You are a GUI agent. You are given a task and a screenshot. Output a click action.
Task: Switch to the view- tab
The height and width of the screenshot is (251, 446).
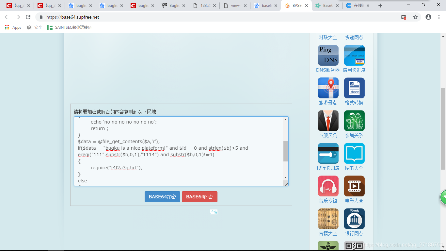click(x=235, y=6)
